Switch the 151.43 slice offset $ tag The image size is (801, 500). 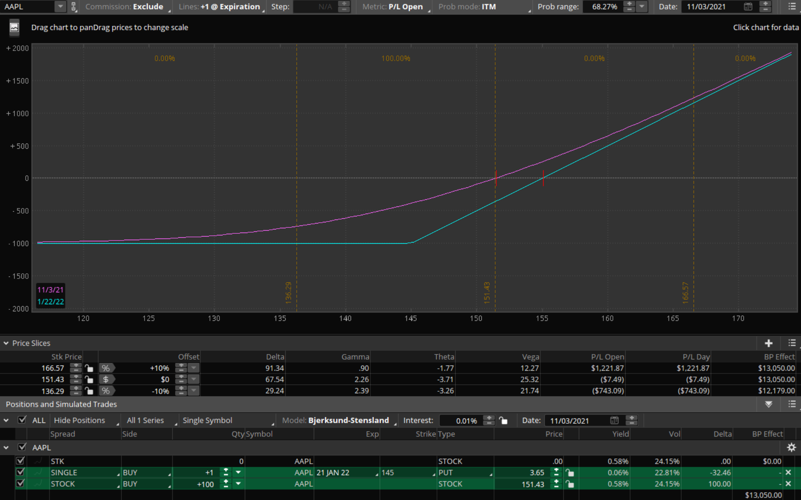pos(106,379)
